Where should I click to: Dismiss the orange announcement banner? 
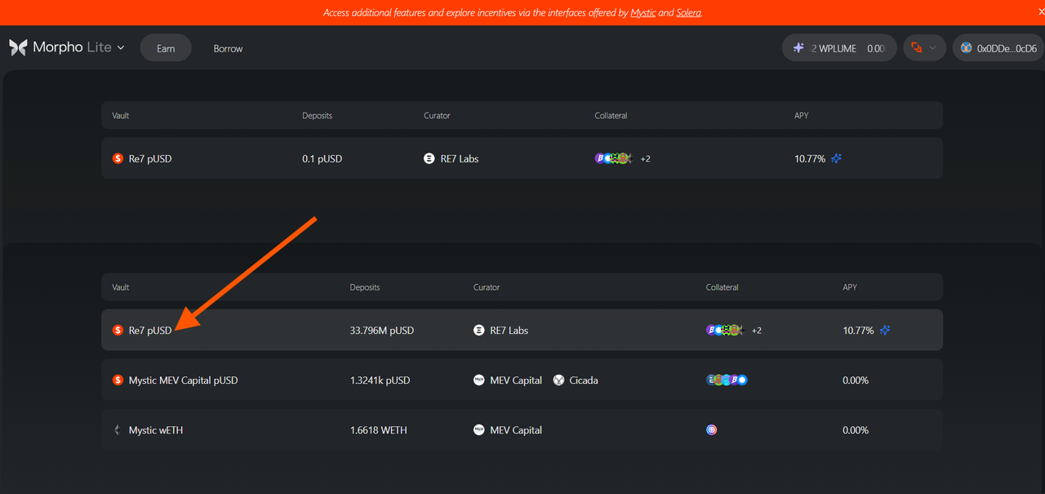(1040, 12)
